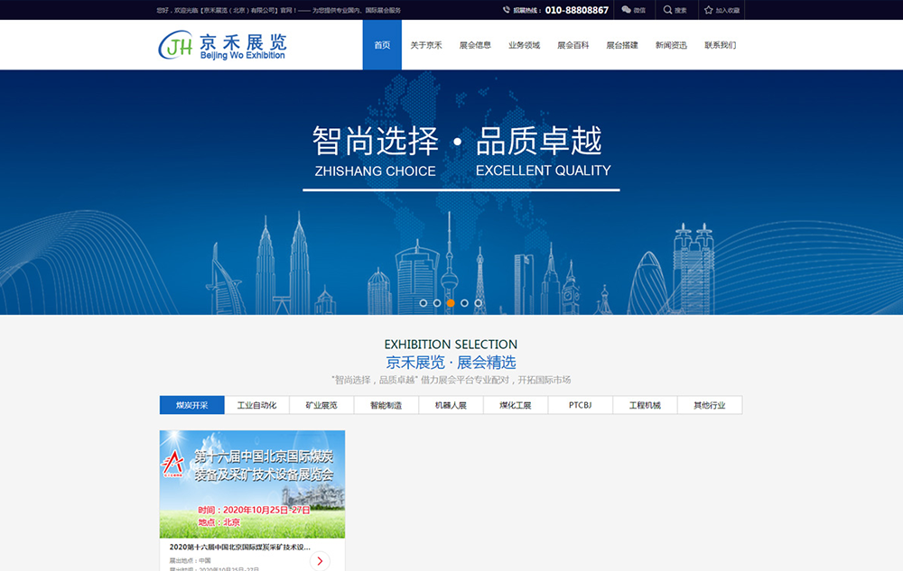This screenshot has height=571, width=903.
Task: Open the 业务领域 navigation menu
Action: point(524,45)
